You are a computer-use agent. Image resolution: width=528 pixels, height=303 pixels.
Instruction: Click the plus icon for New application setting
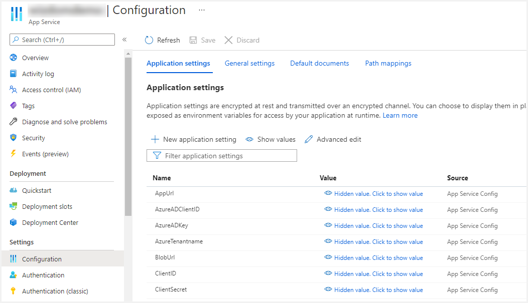coord(155,139)
